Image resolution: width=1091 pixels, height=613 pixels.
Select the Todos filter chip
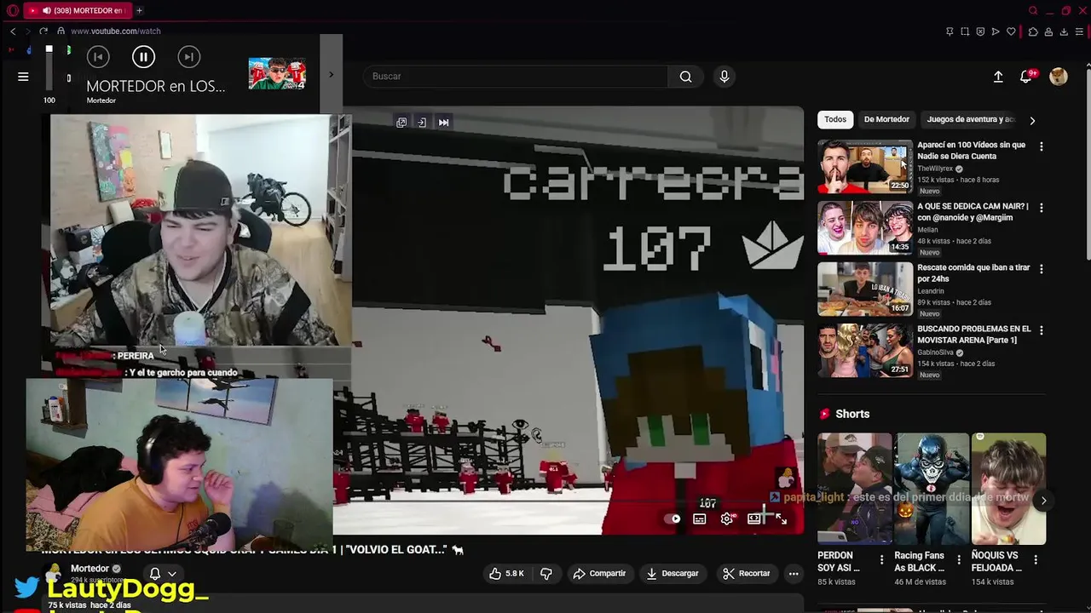coord(835,119)
